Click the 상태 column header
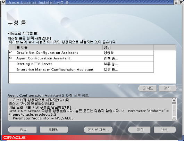Viewport: 184px width, 141px height. (x=128, y=48)
